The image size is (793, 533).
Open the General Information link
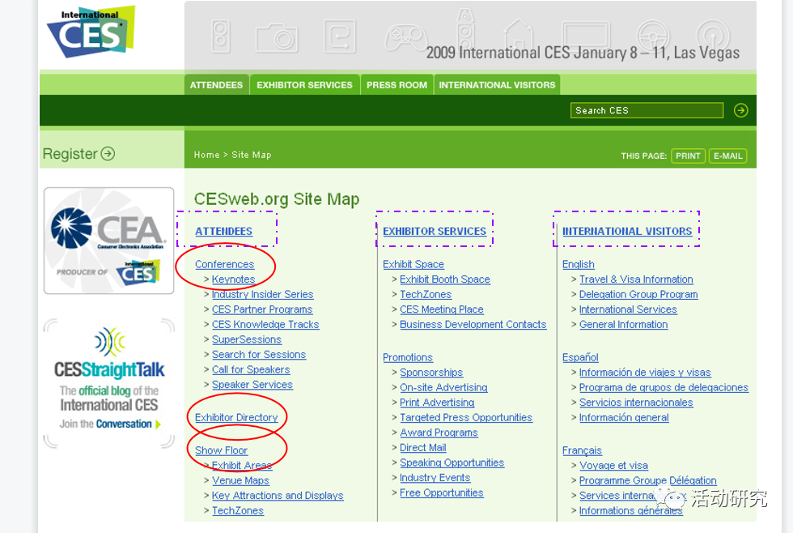tap(624, 325)
